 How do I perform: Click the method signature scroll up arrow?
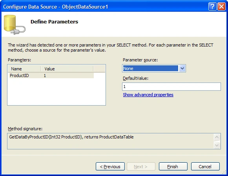click(x=217, y=137)
